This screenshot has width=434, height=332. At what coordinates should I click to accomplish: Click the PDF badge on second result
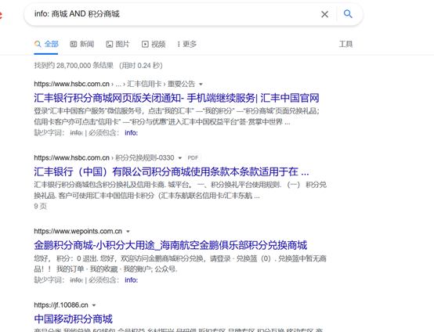(193, 157)
